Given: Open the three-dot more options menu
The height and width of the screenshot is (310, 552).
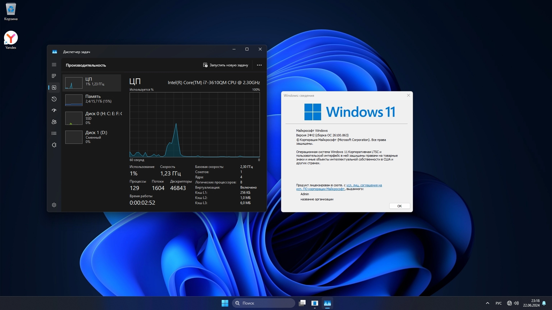Looking at the screenshot, I should [259, 65].
